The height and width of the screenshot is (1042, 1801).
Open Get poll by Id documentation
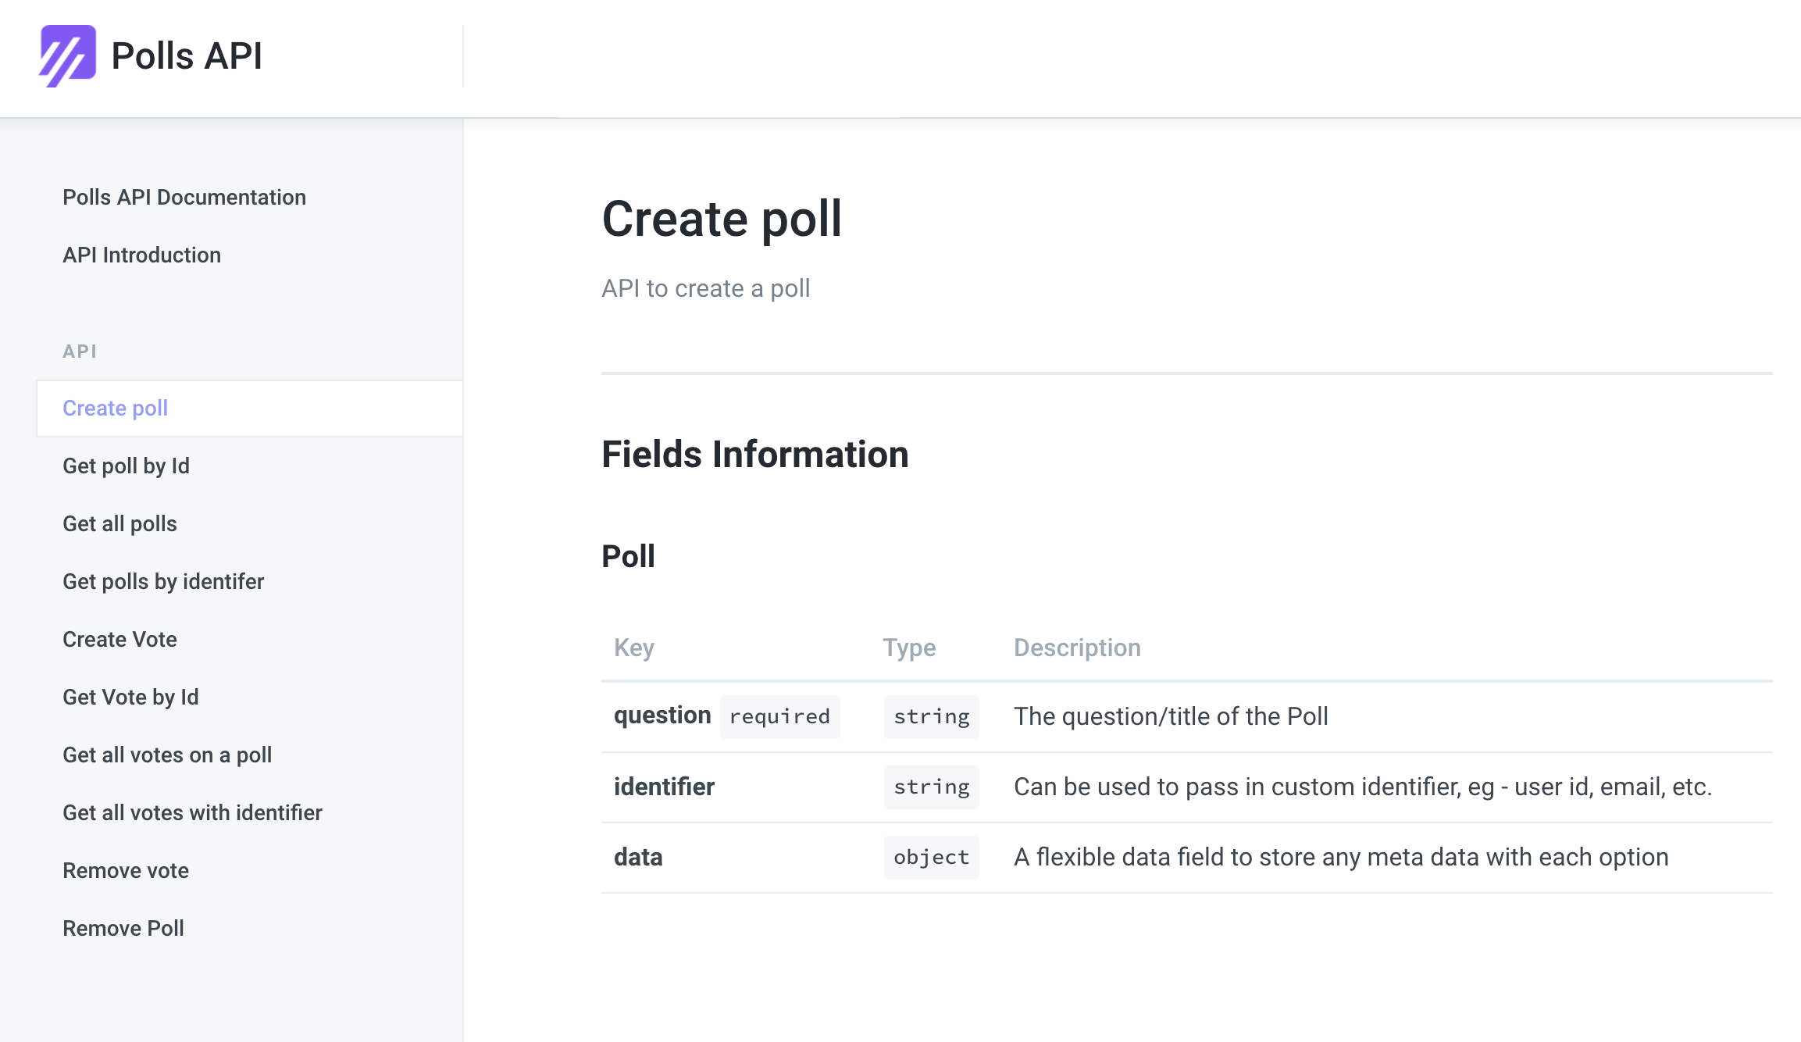tap(126, 466)
